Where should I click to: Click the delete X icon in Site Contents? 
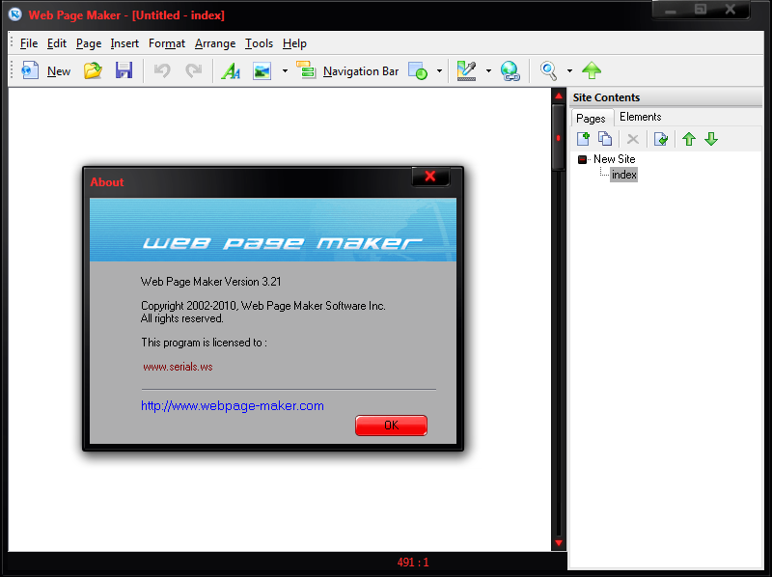(633, 139)
